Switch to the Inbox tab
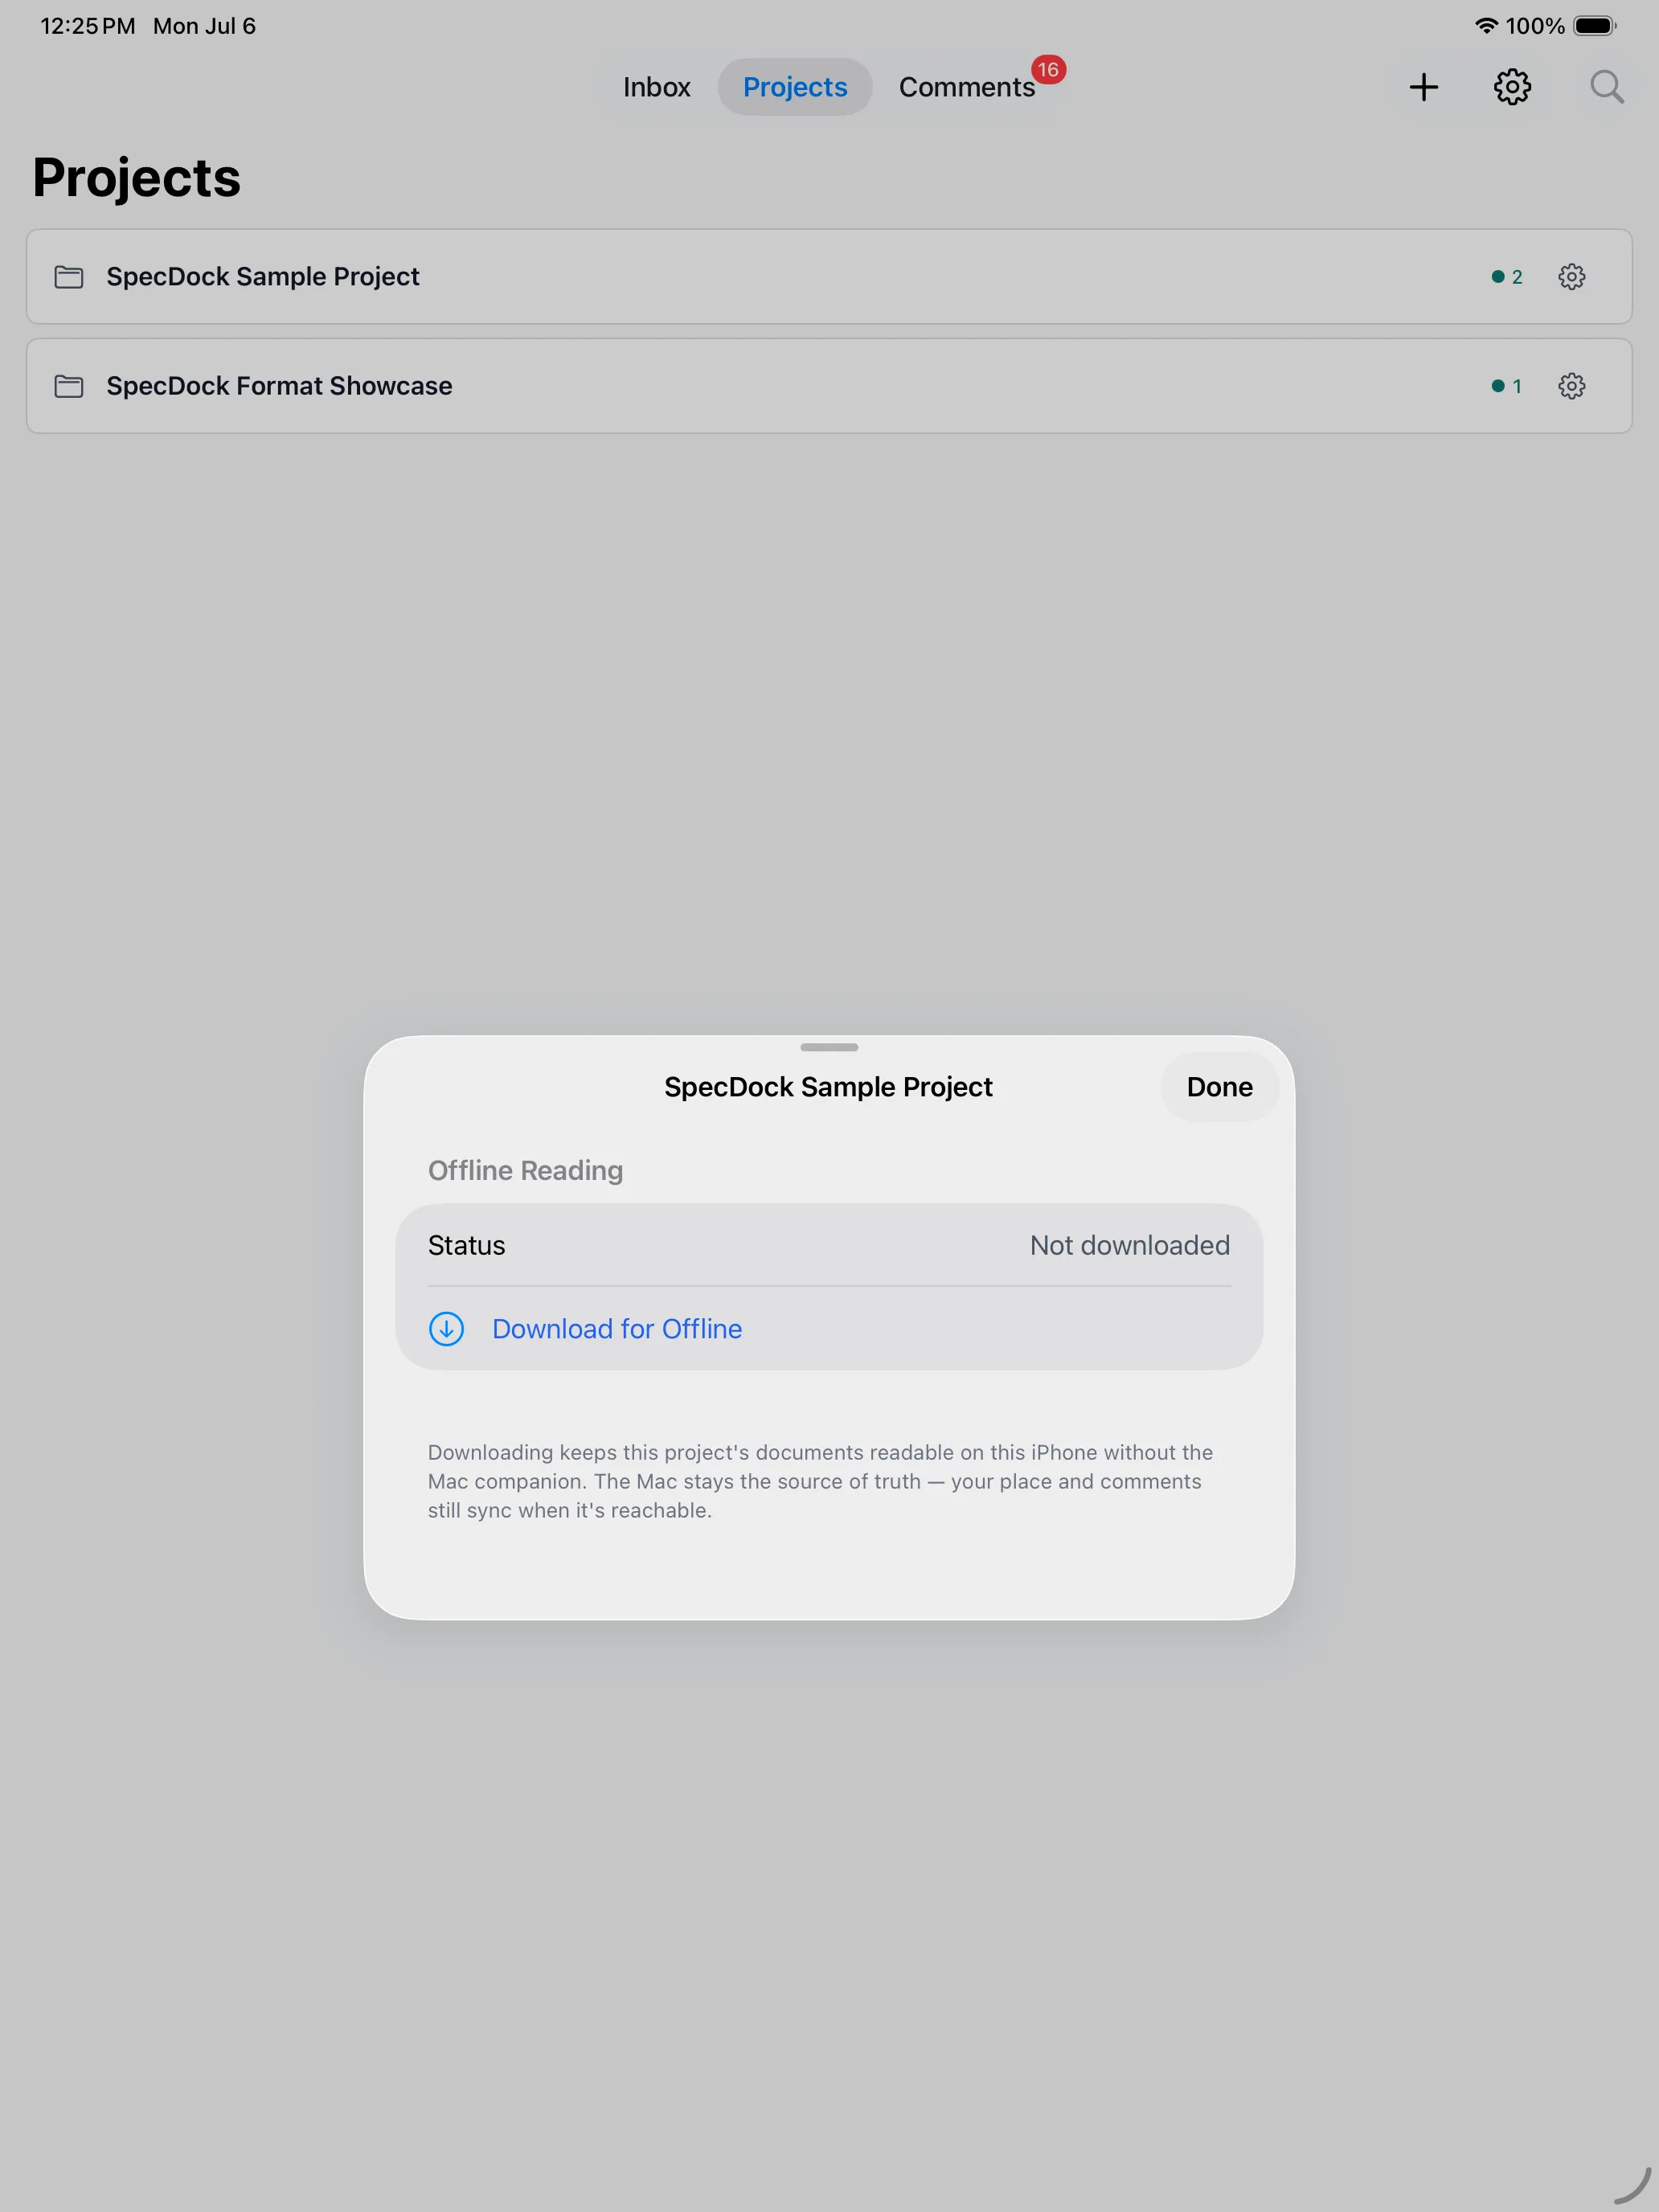Image resolution: width=1659 pixels, height=2212 pixels. click(656, 87)
